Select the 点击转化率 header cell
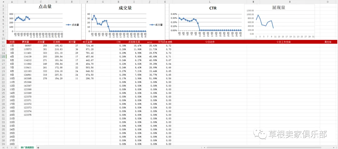The image size is (338, 149). click(x=134, y=42)
